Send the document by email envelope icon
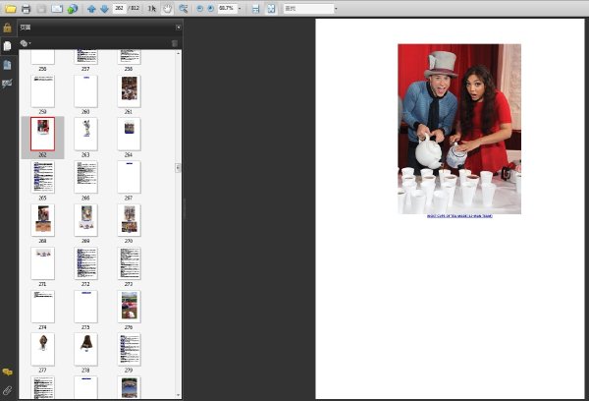 click(57, 8)
